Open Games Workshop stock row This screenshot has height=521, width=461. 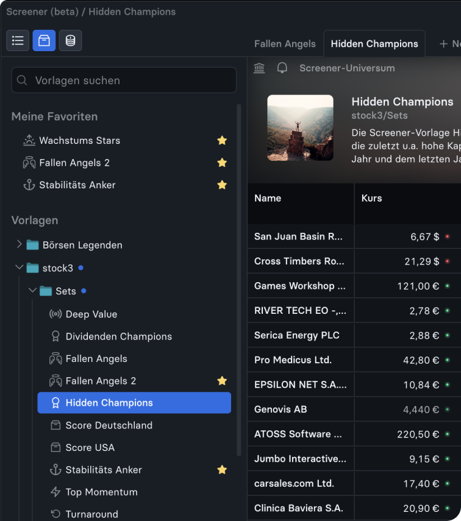tap(300, 286)
